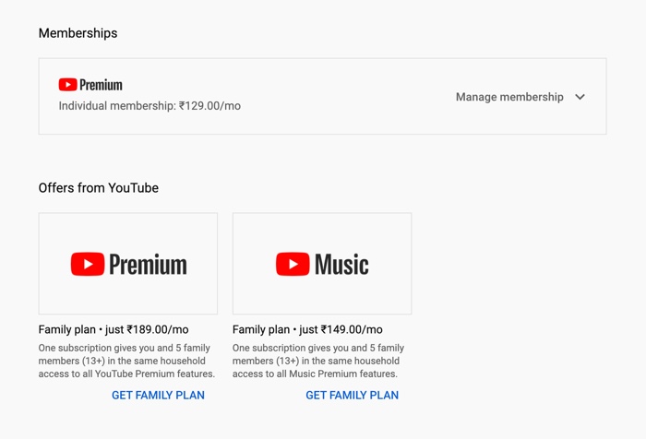This screenshot has width=646, height=439.
Task: Click the small YouTube Premium play icon in Memberships
Action: tap(67, 85)
